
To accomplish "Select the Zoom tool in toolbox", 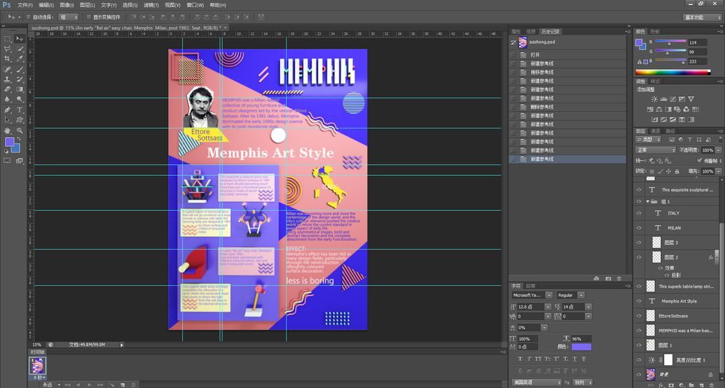I will [x=19, y=131].
